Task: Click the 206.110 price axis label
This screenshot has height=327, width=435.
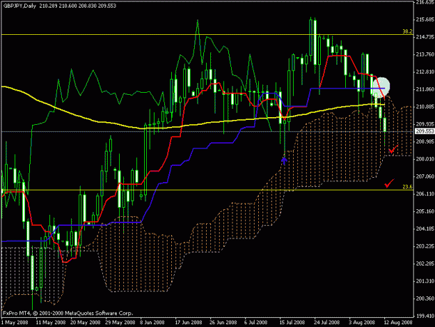Action: (425, 194)
